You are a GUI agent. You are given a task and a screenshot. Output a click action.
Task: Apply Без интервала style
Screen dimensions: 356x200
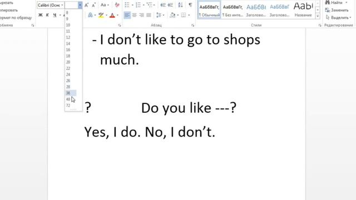click(x=233, y=10)
